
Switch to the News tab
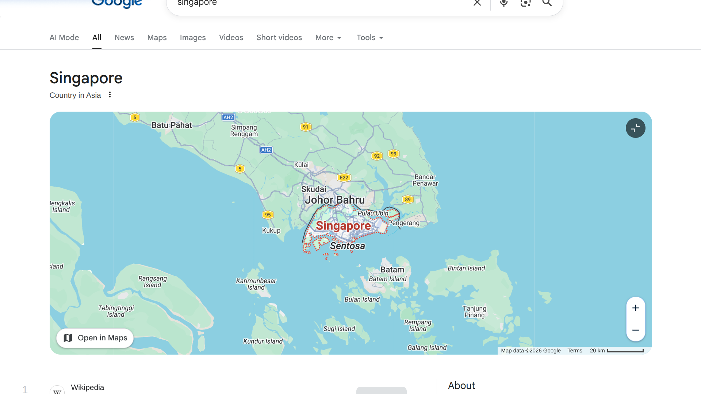[x=124, y=38]
